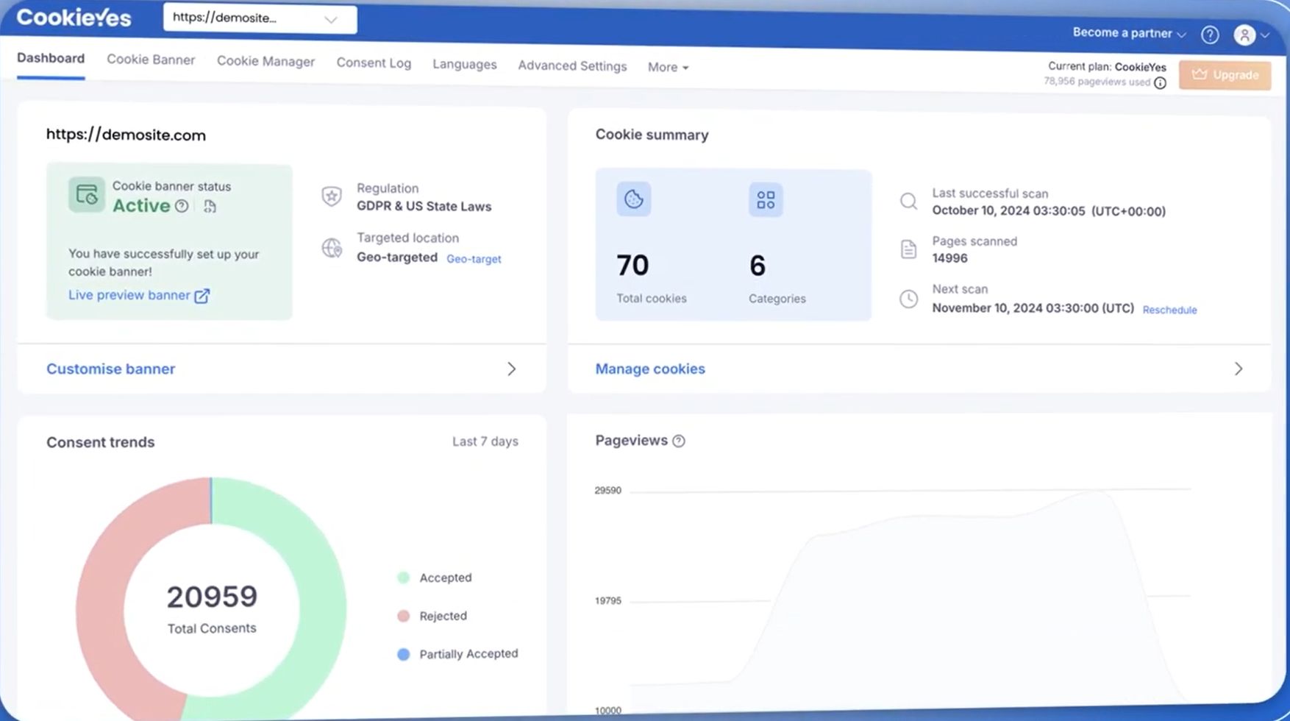The width and height of the screenshot is (1290, 721).
Task: Click the help question mark icon in the top bar
Action: coord(1209,35)
